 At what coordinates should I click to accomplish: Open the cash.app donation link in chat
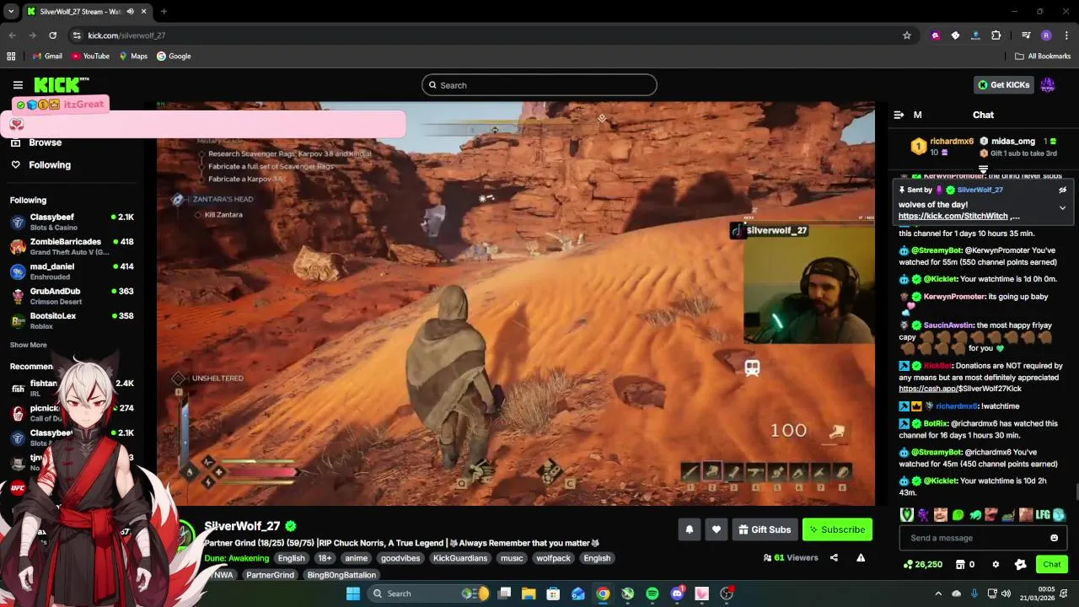coord(960,389)
